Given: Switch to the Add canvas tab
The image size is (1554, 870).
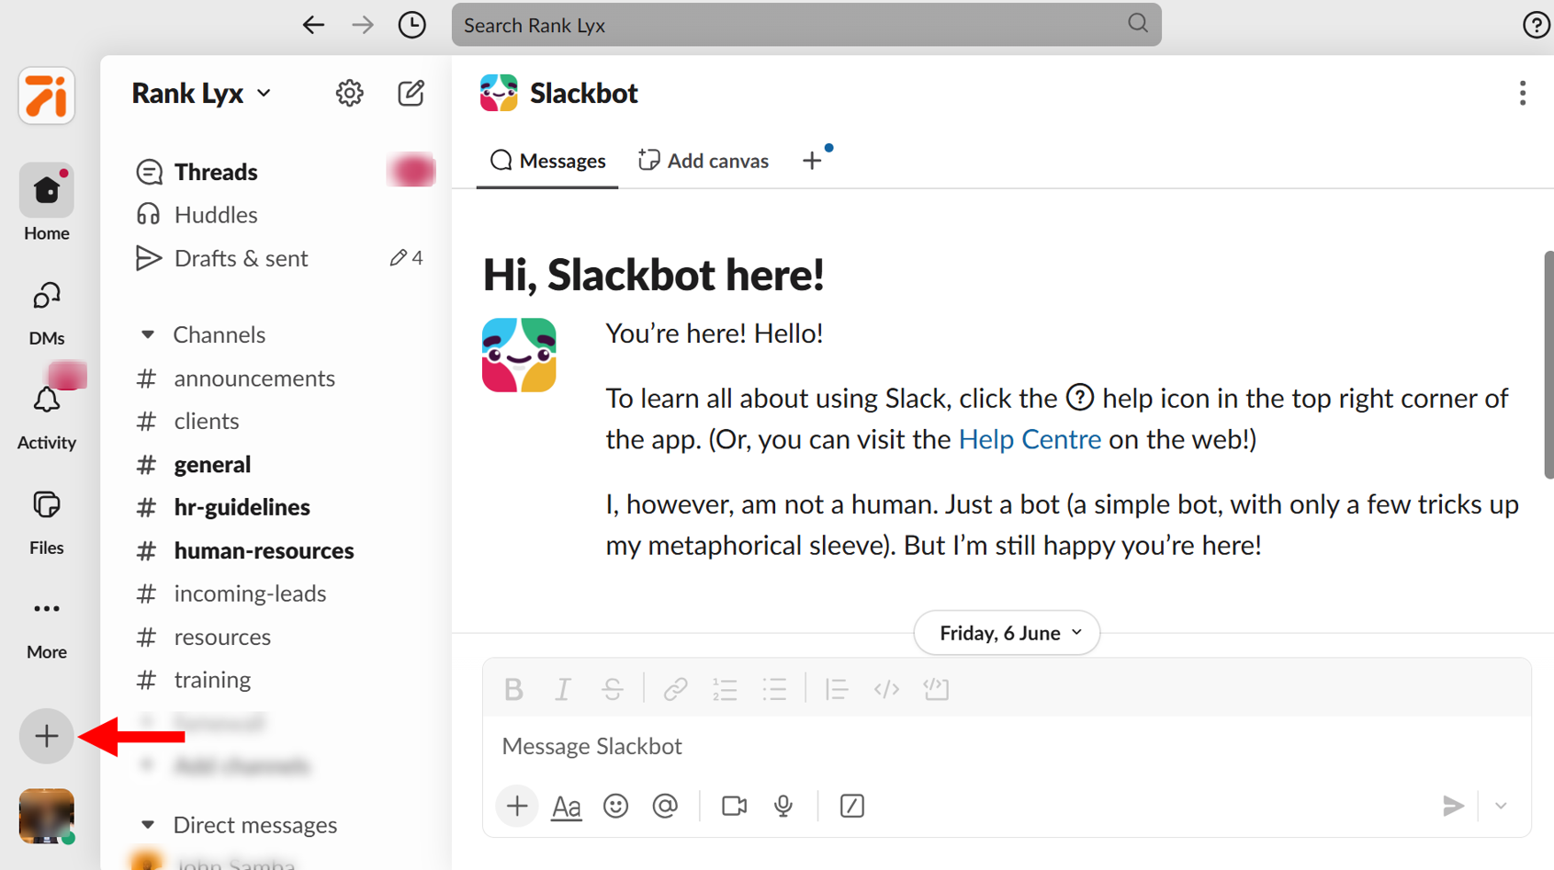Looking at the screenshot, I should tap(703, 160).
